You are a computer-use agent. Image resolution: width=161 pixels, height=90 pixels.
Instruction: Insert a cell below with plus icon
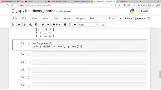(x=19, y=24)
